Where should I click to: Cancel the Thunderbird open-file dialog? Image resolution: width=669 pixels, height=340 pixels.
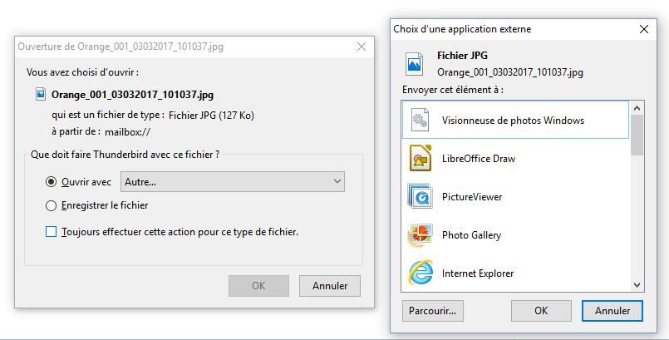pyautogui.click(x=329, y=286)
